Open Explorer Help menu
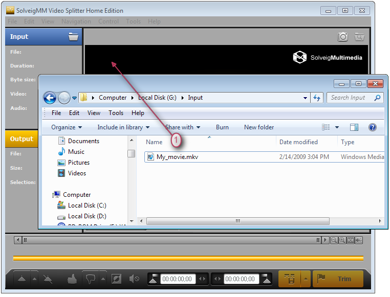390x297 pixels. point(138,113)
